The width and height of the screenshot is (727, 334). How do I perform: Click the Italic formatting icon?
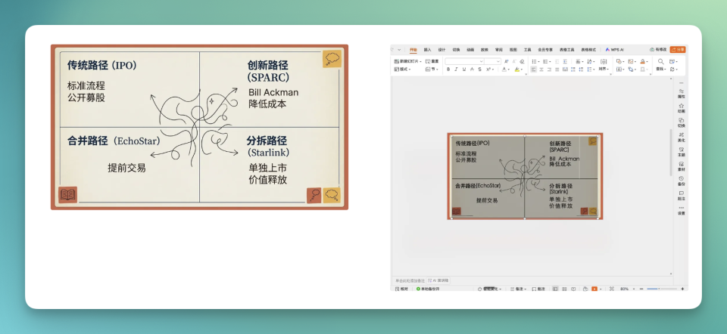(x=456, y=69)
